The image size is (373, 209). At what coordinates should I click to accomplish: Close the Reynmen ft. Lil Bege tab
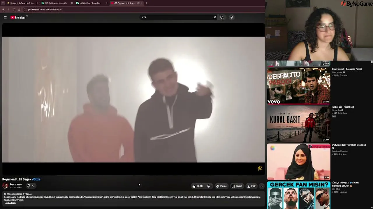coord(141,3)
